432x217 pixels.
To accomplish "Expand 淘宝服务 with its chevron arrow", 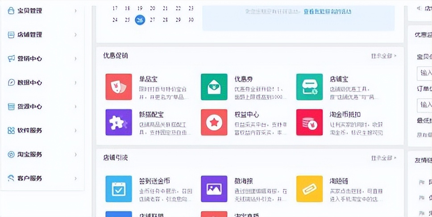I will tap(75, 154).
